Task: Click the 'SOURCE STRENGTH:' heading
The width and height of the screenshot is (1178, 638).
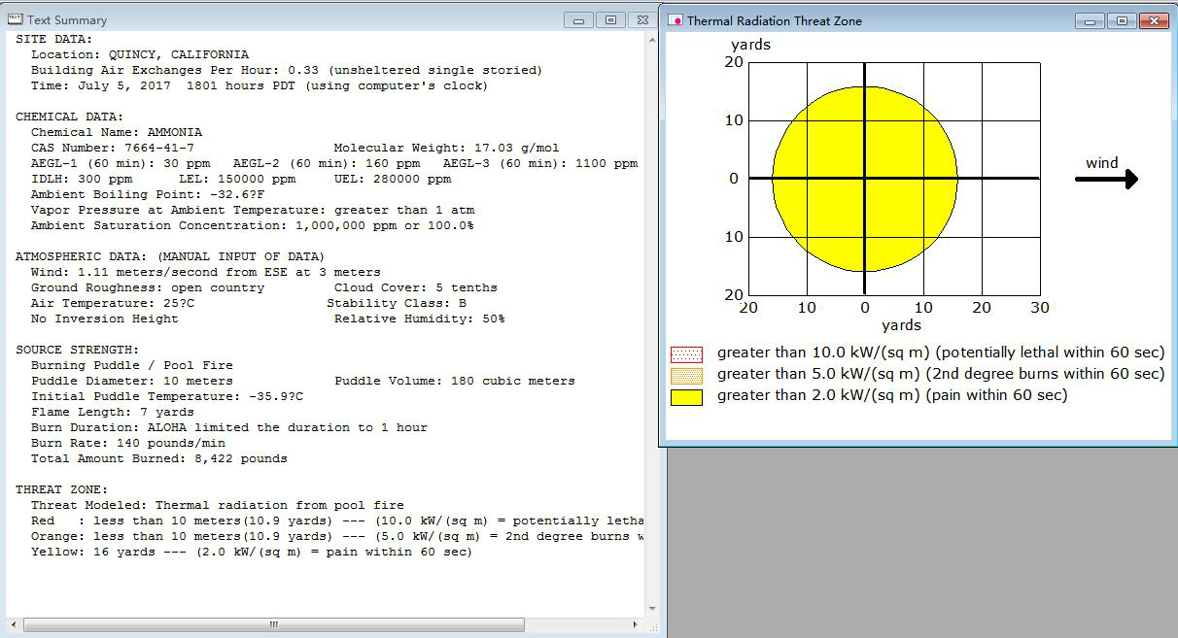Action: pyautogui.click(x=78, y=350)
